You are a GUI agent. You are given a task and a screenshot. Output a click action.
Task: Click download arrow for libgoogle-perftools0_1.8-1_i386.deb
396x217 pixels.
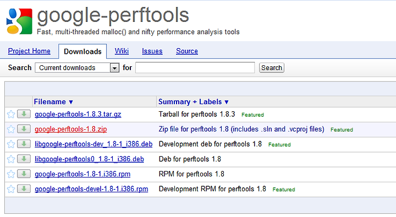(24, 159)
